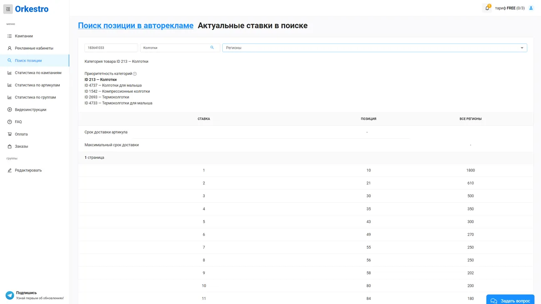
Task: Click the magnifier icon in the Колготки search field
Action: [x=212, y=48]
